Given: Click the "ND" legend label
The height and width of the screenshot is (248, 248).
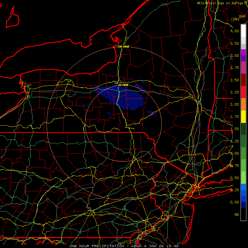Looking at the screenshot, I should pos(237,215).
